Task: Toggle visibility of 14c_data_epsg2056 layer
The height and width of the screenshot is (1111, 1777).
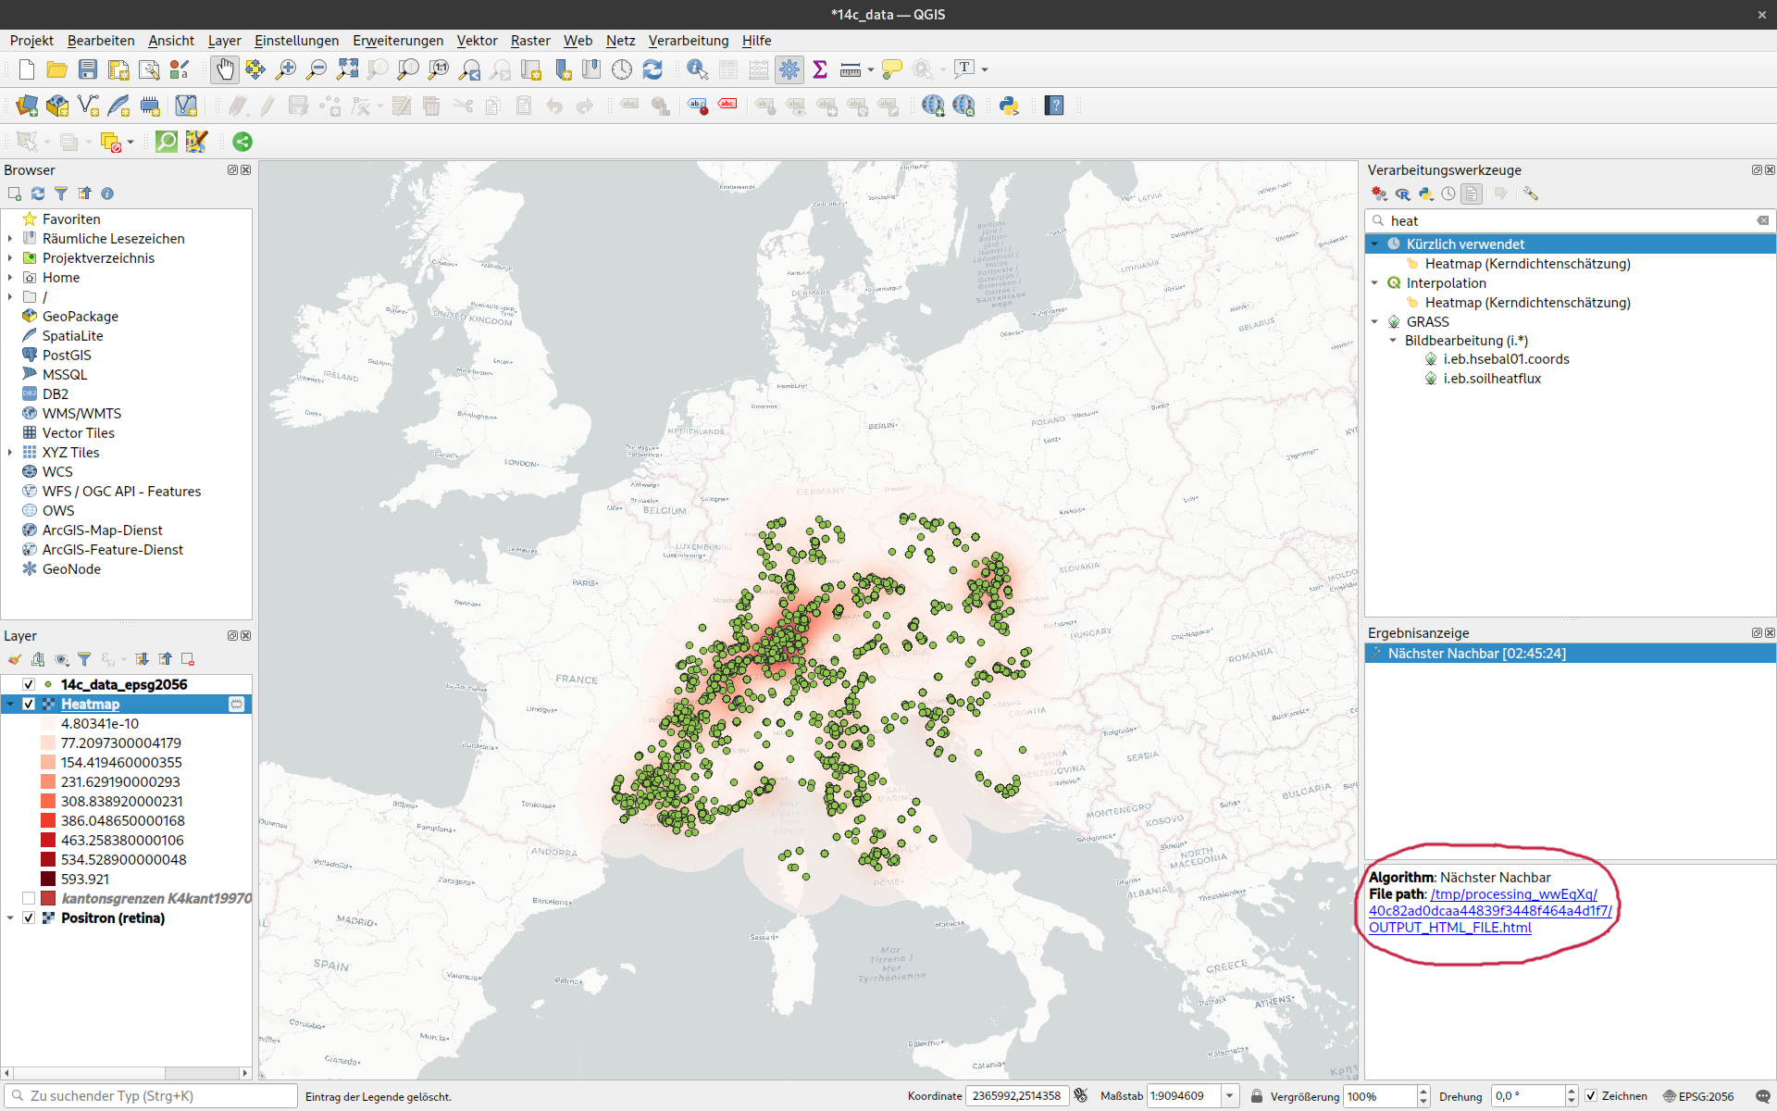Action: 29,684
